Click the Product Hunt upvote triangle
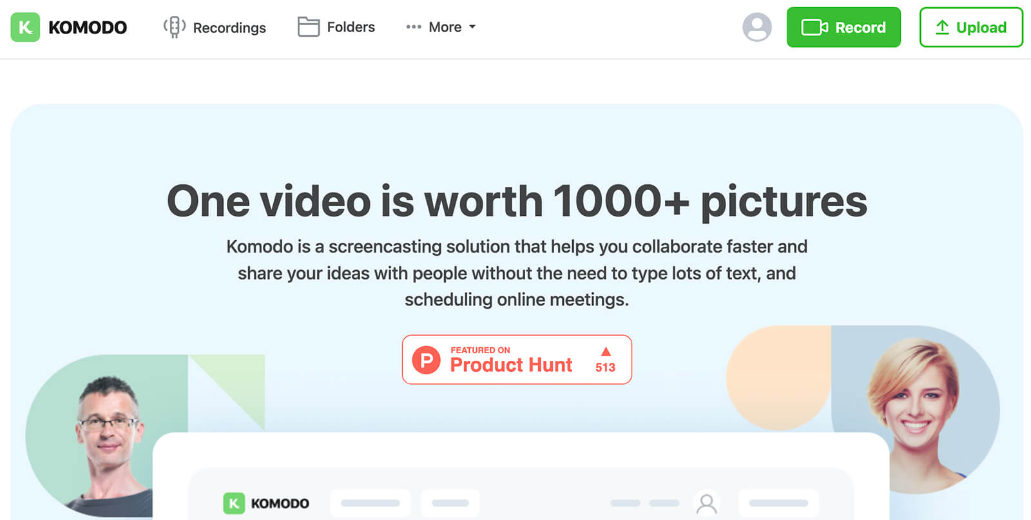The width and height of the screenshot is (1031, 520). (606, 351)
